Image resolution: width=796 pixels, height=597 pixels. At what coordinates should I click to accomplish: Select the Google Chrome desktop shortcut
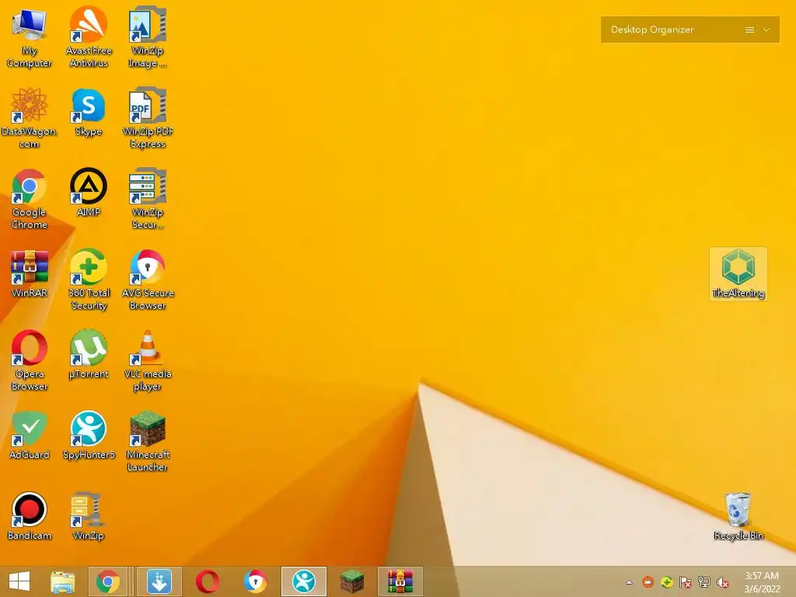point(30,199)
